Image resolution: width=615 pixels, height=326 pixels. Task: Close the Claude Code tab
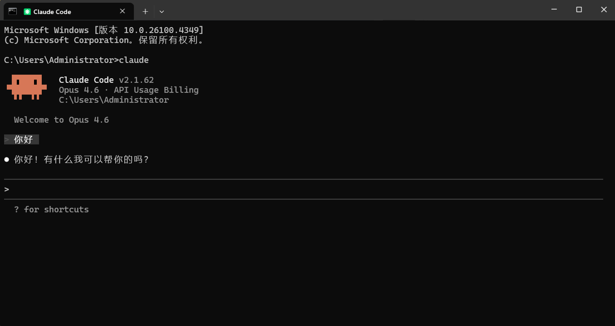123,11
